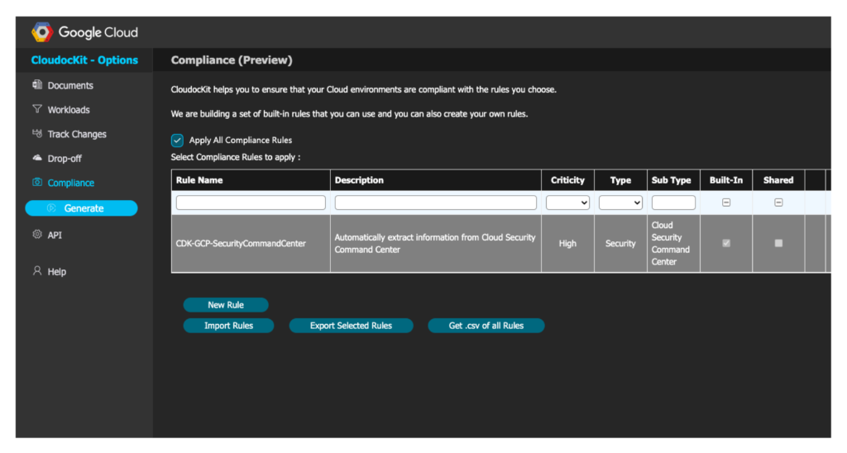Screen dimensions: 847x453
Task: Toggle the Built-In filter checkbox
Action: (726, 203)
